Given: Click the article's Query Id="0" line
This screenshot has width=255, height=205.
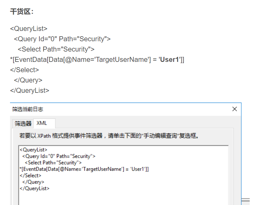Looking at the screenshot, I should pos(62,39).
